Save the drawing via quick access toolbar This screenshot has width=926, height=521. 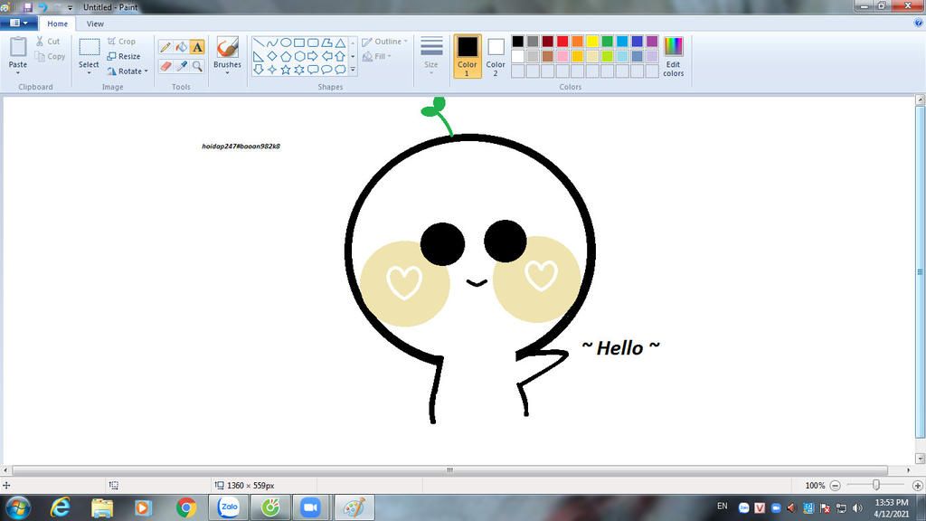[28, 7]
